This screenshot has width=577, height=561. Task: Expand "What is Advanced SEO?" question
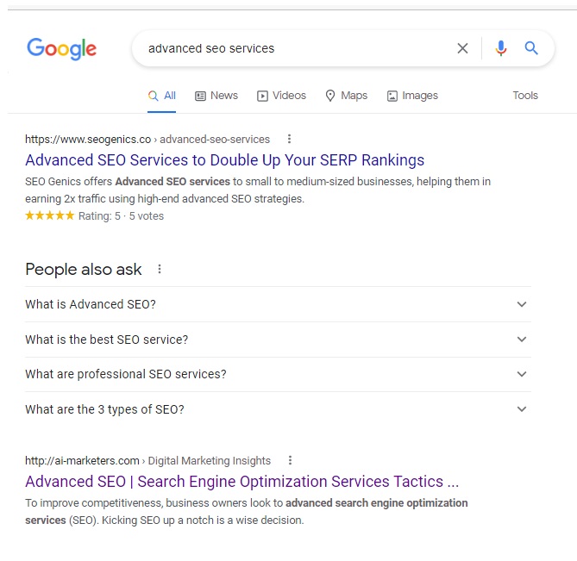pyautogui.click(x=521, y=304)
